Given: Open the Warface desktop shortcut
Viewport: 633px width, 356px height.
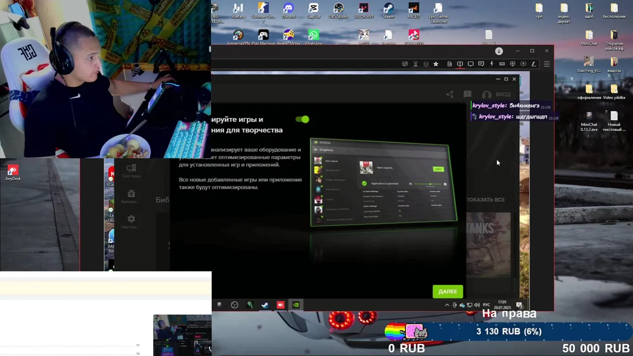Looking at the screenshot, I should tap(238, 11).
